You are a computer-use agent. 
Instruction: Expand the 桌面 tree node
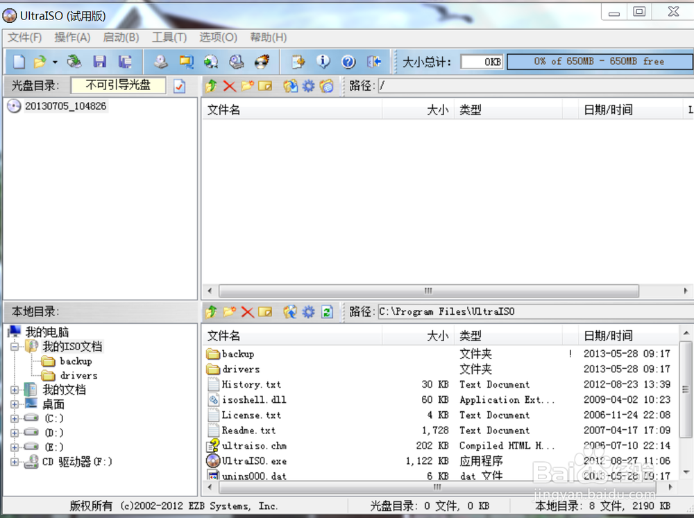tap(15, 404)
